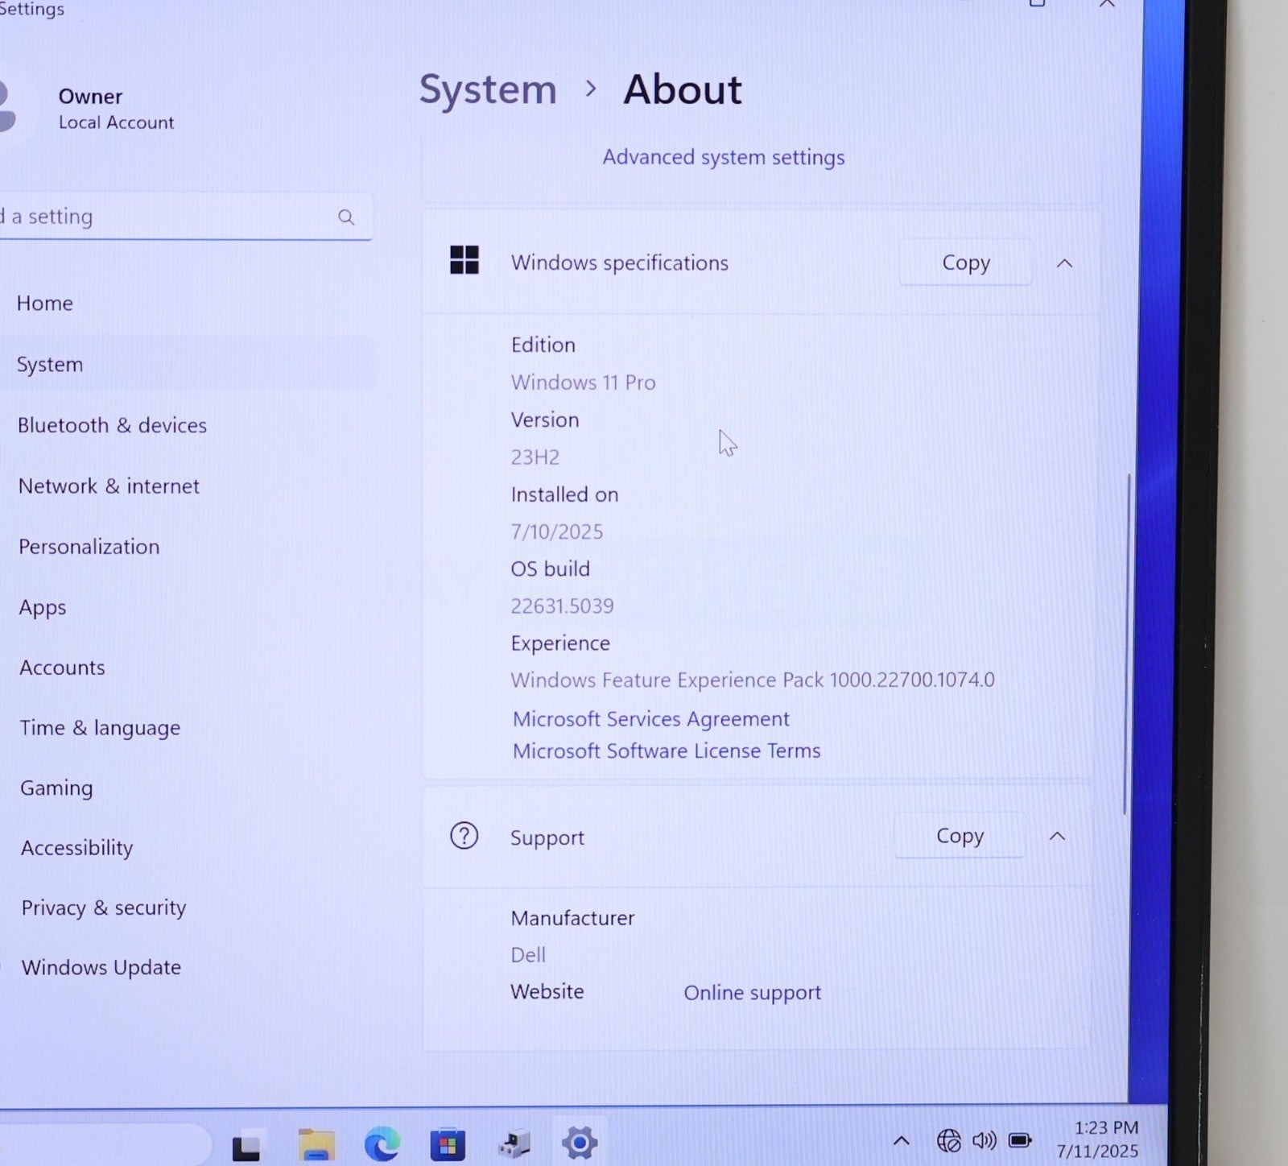Open the Microsoft Software License Terms link
This screenshot has width=1288, height=1166.
coord(666,750)
